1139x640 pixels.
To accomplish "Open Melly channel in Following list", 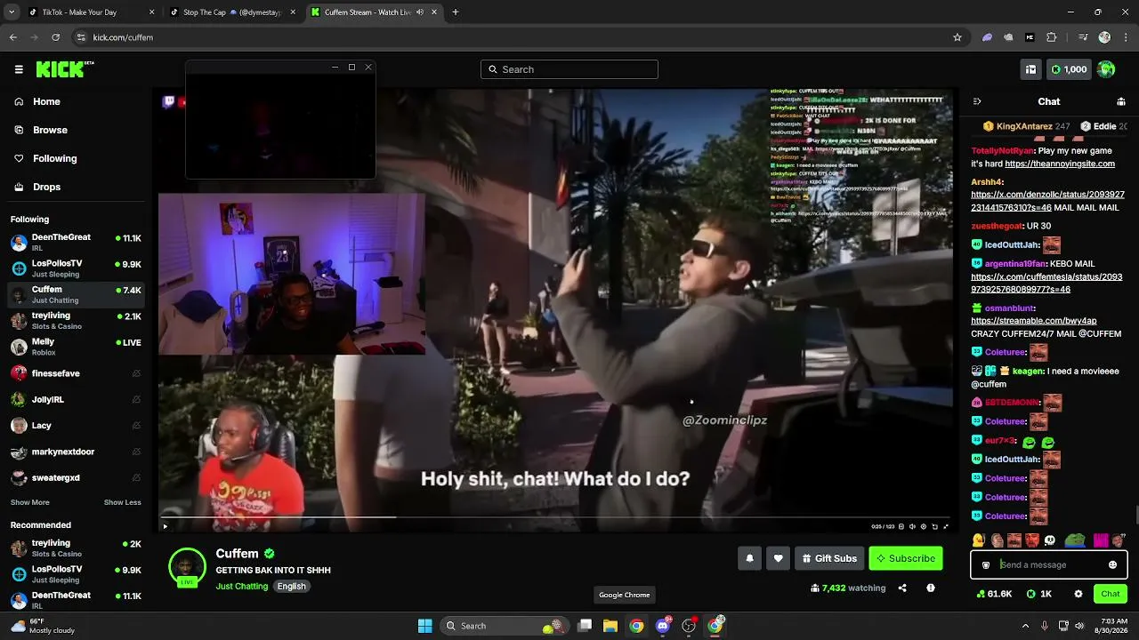I will pos(76,347).
